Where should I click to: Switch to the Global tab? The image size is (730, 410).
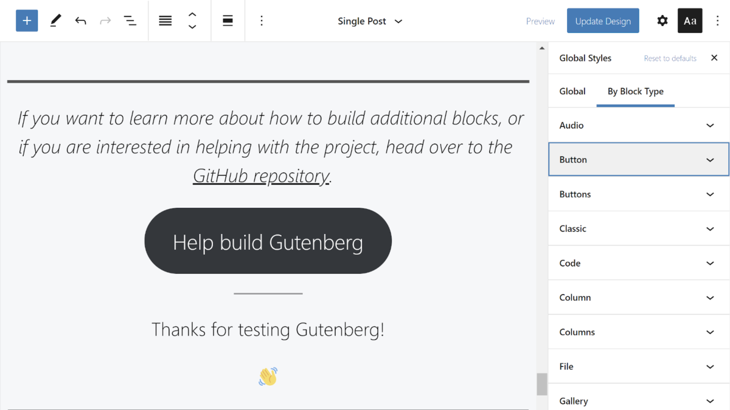pos(572,91)
